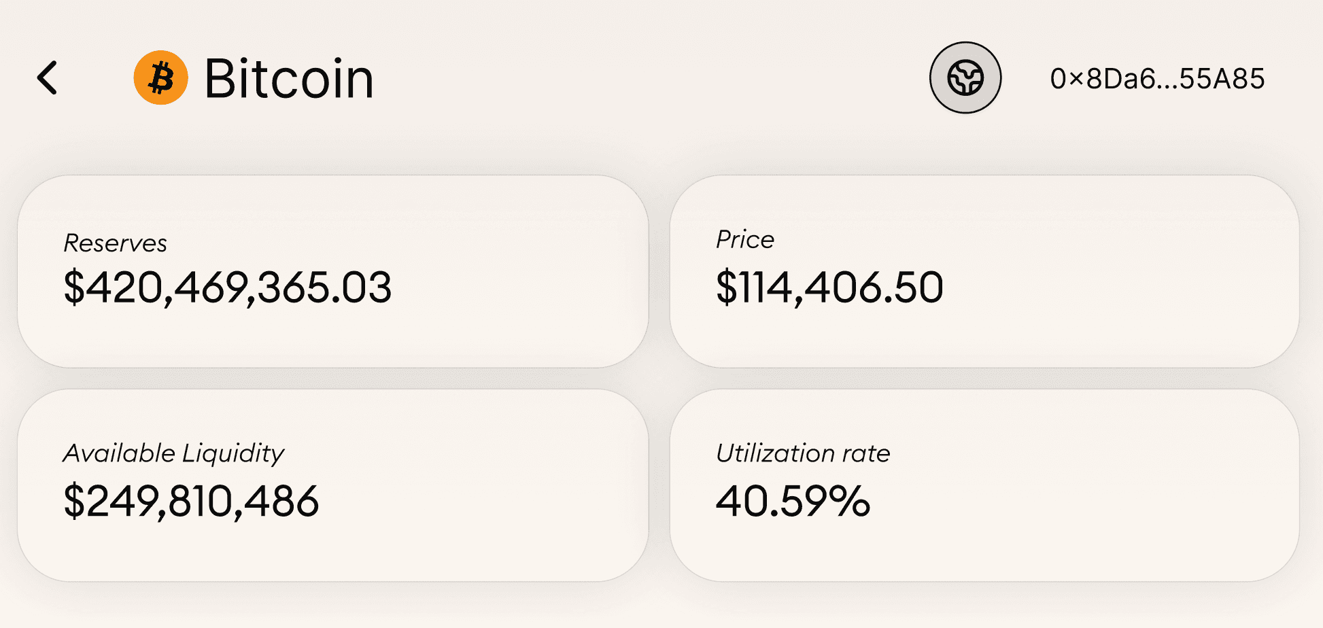Click the orange Bitcoin logo icon
Image resolution: width=1323 pixels, height=628 pixels.
click(160, 77)
